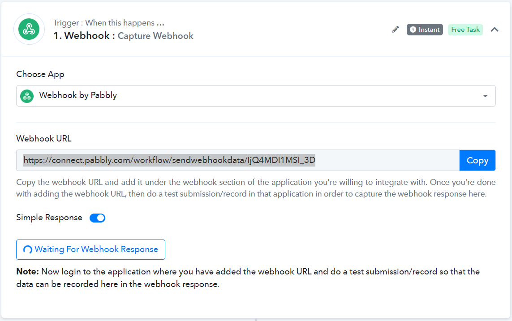The height and width of the screenshot is (321, 512).
Task: Open the Choose App combo box
Action: pos(255,96)
